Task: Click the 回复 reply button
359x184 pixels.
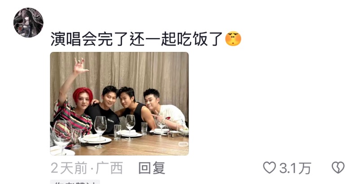Action: point(152,168)
